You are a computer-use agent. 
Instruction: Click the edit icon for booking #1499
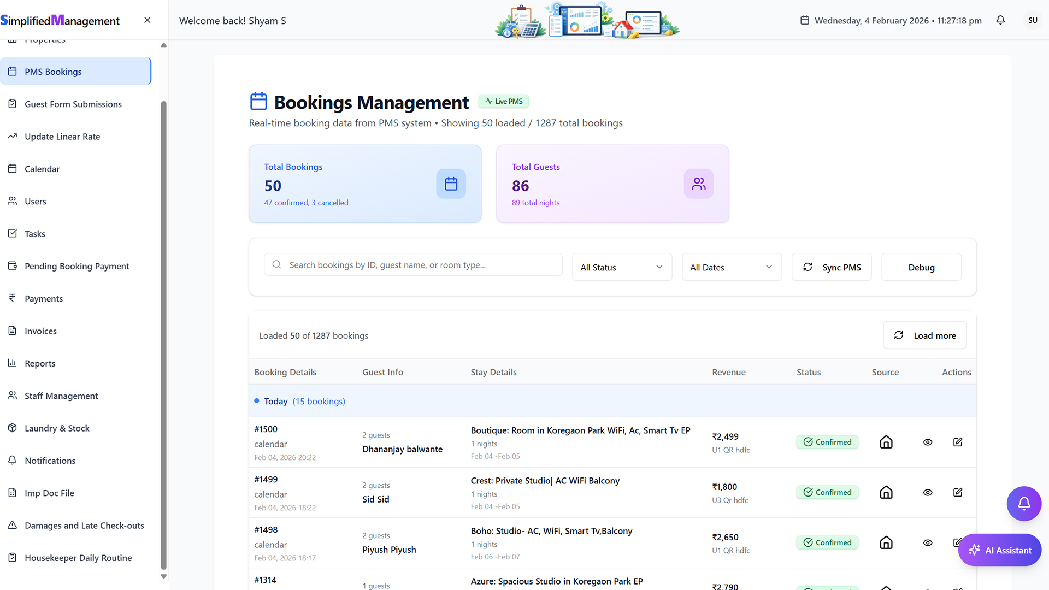[x=958, y=492]
